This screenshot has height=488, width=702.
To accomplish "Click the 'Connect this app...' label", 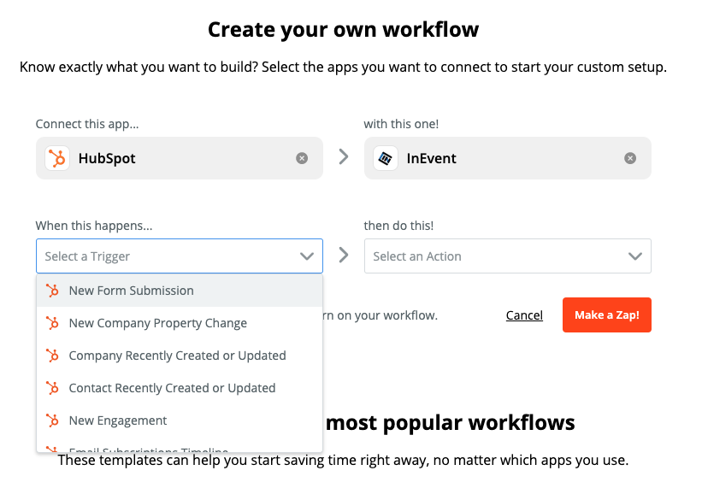I will (87, 124).
